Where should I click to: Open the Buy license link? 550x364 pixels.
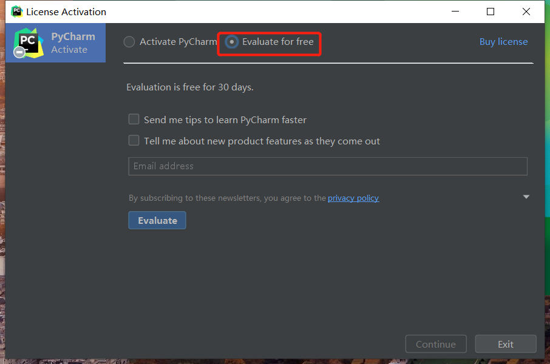click(503, 42)
